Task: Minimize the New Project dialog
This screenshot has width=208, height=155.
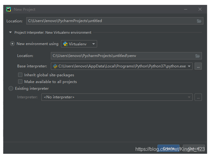Action: coord(186,9)
